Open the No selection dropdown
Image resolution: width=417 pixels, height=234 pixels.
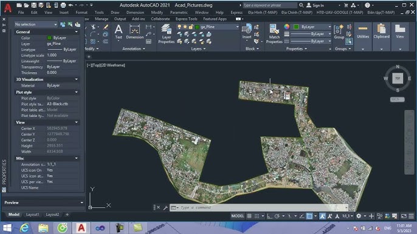(36, 24)
